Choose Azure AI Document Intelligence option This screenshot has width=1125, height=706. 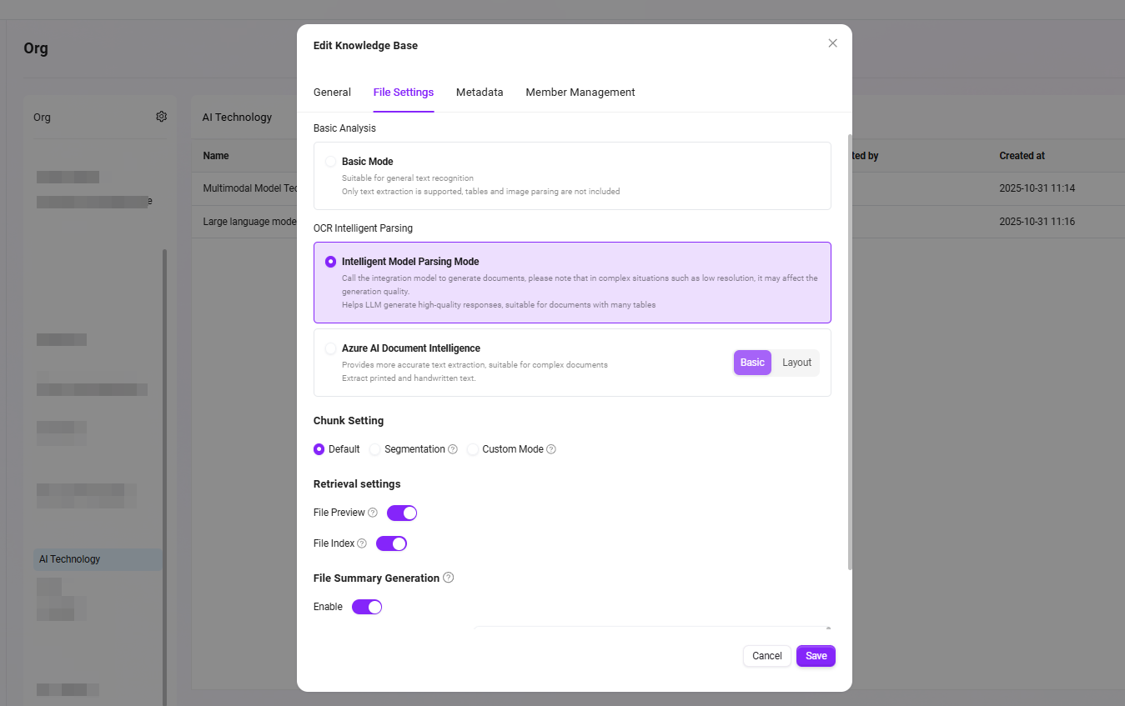(331, 348)
